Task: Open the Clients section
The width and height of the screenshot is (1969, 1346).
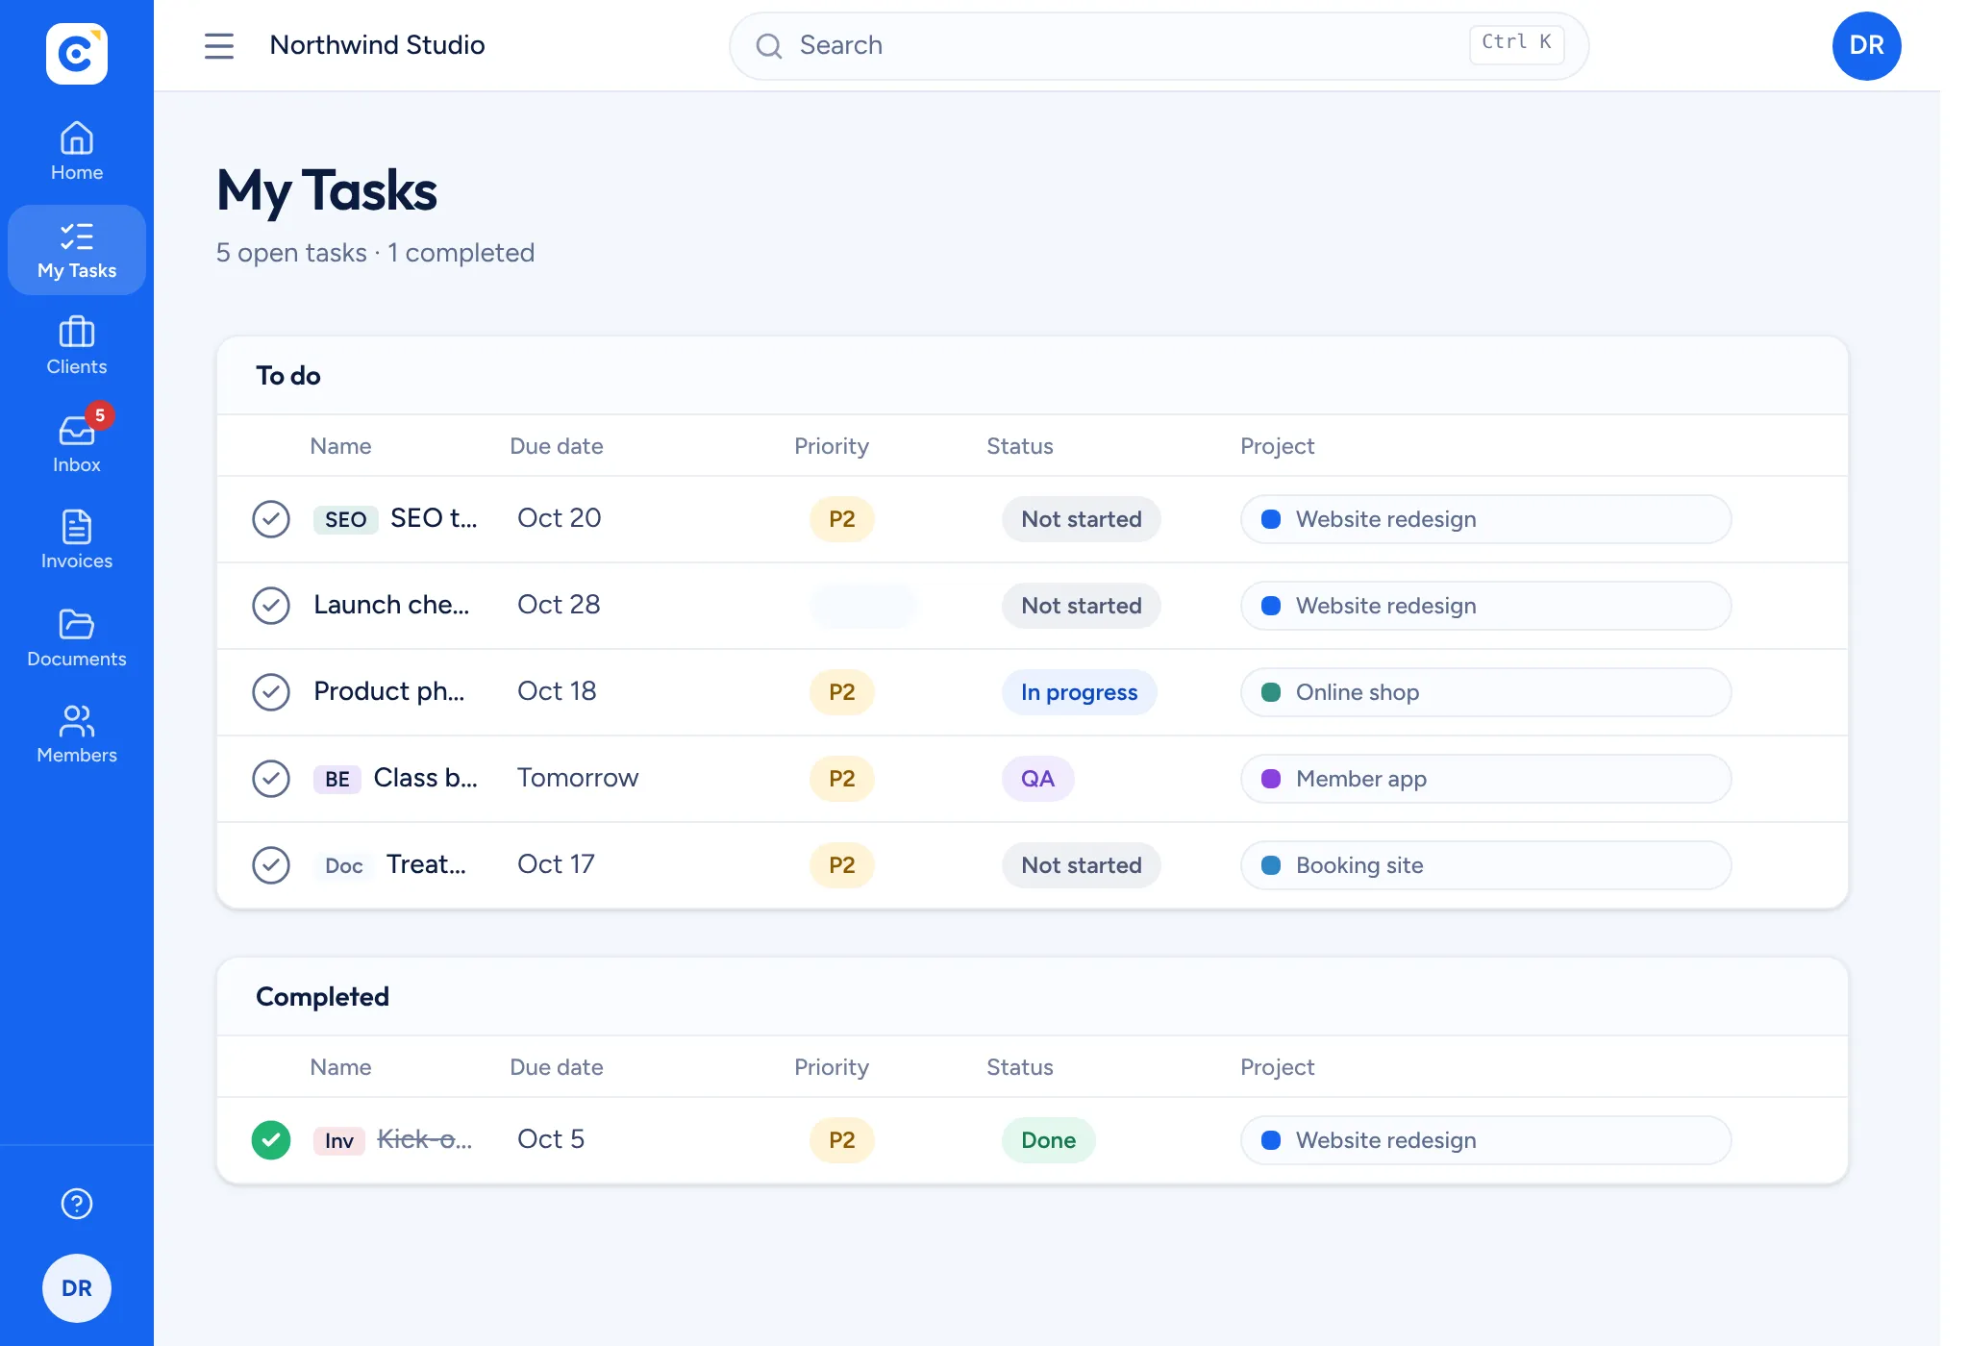Action: [77, 346]
